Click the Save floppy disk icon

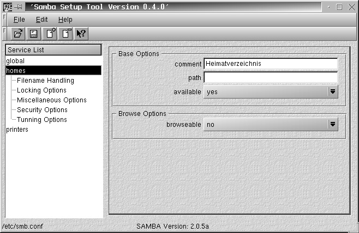click(x=33, y=34)
